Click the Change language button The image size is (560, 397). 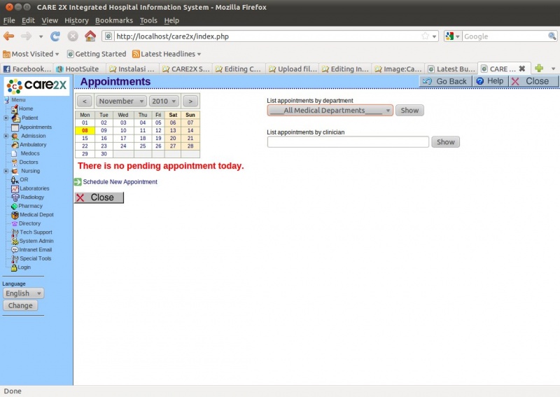click(20, 305)
